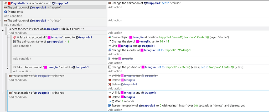Collapse the Repeat for each event chevron

pyautogui.click(x=3, y=30)
